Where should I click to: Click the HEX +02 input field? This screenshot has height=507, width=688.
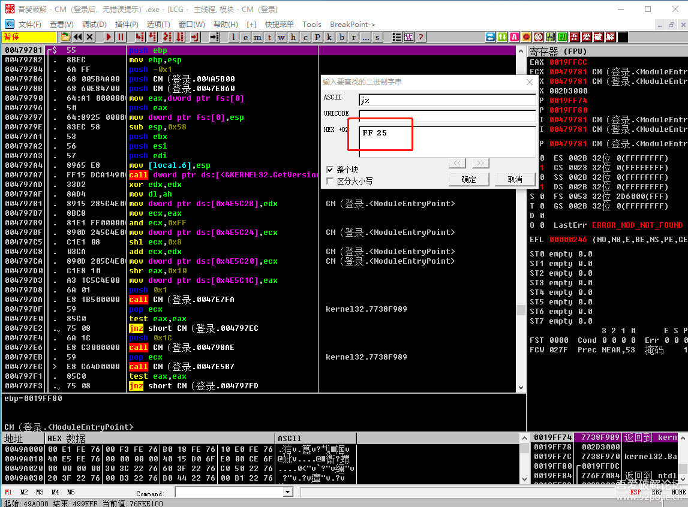pos(447,141)
